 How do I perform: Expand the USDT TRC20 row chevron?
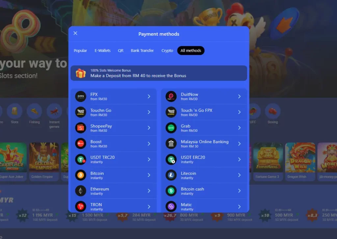click(149, 159)
